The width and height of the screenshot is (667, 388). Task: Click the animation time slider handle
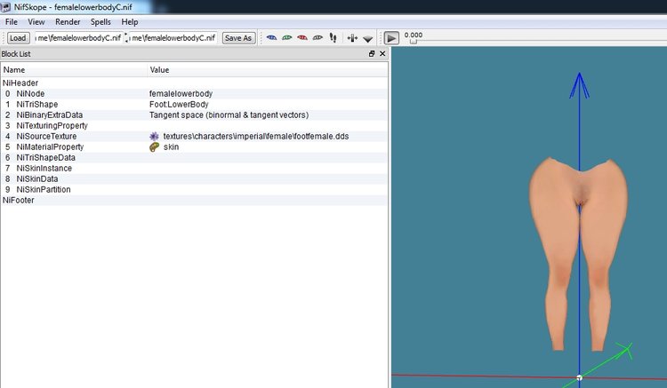[x=414, y=42]
